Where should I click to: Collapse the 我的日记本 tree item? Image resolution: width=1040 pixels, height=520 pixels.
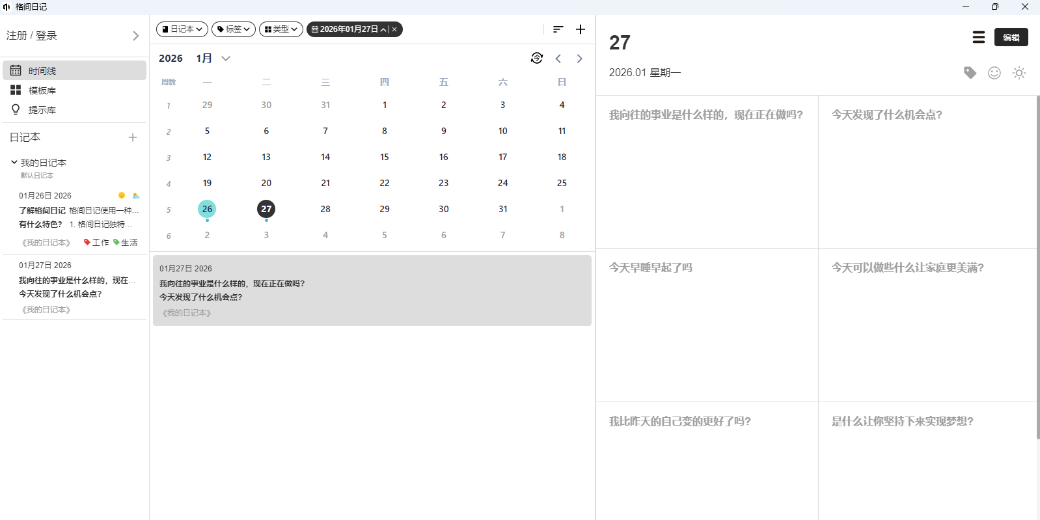14,162
